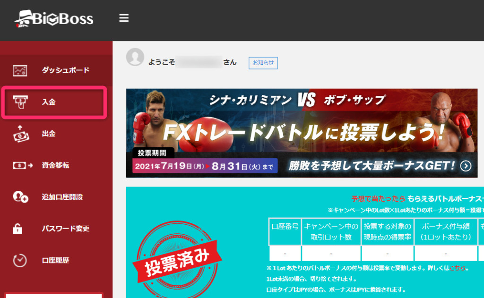
Task: Toggle the hamburger menu icon
Action: 124,18
